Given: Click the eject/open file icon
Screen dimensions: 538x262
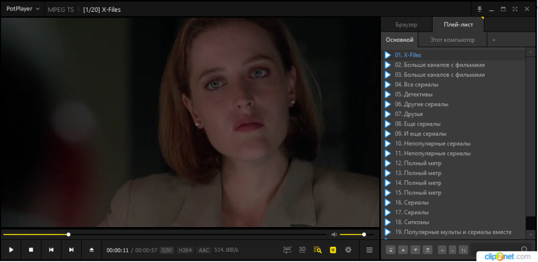Looking at the screenshot, I should pyautogui.click(x=91, y=250).
